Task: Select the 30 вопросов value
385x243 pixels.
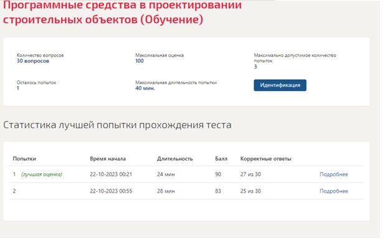Action: 33,61
